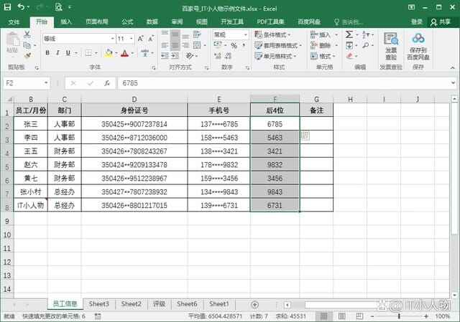Toggle underline formatting
460x322 pixels.
[x=69, y=53]
